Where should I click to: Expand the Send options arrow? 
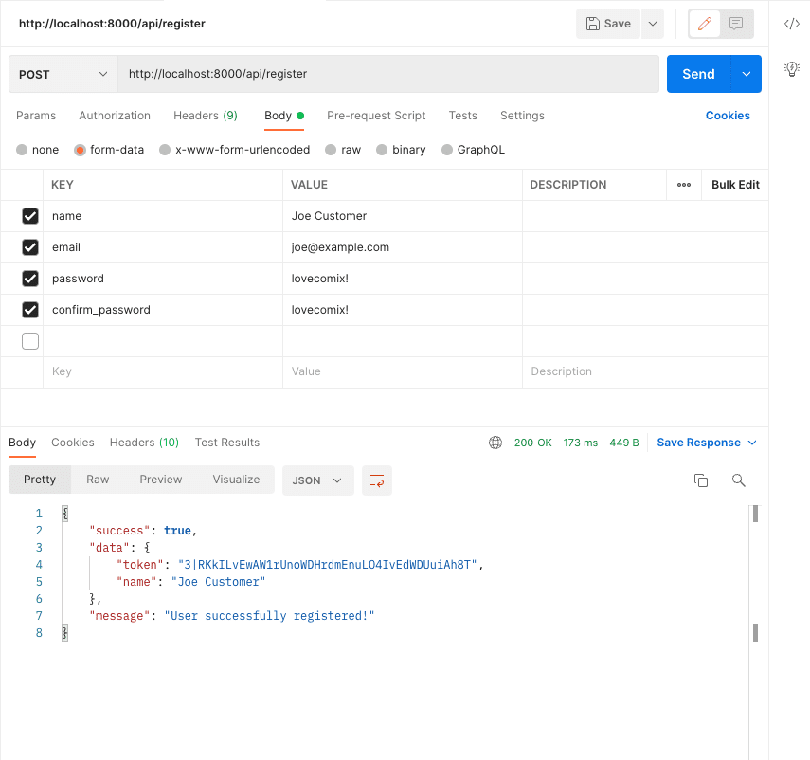(747, 74)
